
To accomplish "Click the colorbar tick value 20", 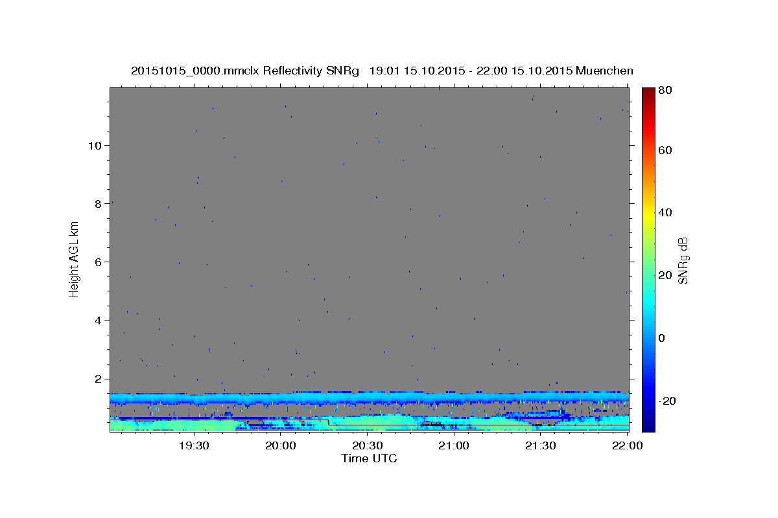I will click(666, 275).
